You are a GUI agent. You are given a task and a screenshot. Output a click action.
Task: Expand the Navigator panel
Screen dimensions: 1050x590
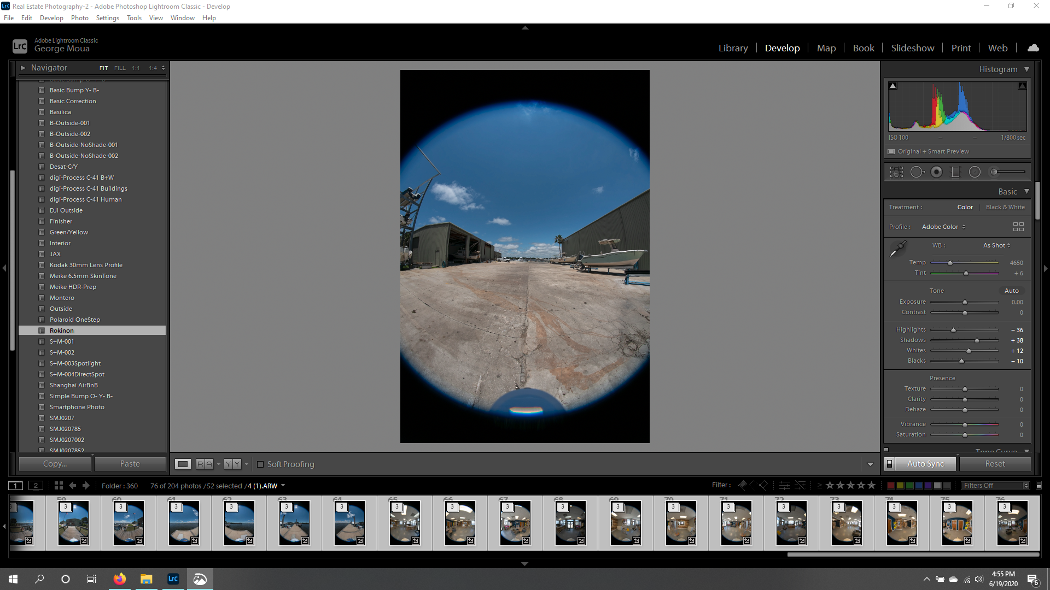point(23,68)
